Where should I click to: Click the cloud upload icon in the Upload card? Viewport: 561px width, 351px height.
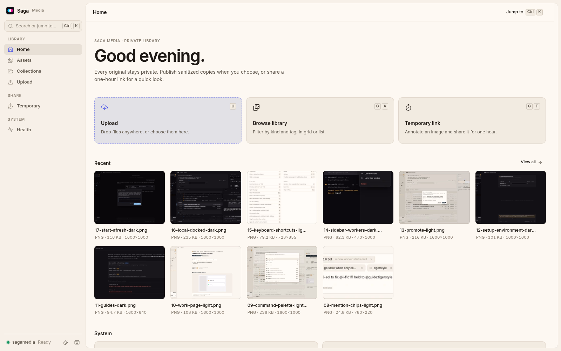coord(104,107)
